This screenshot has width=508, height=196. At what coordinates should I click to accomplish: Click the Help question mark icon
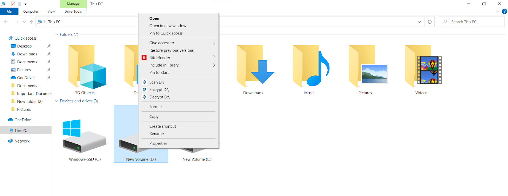point(504,11)
